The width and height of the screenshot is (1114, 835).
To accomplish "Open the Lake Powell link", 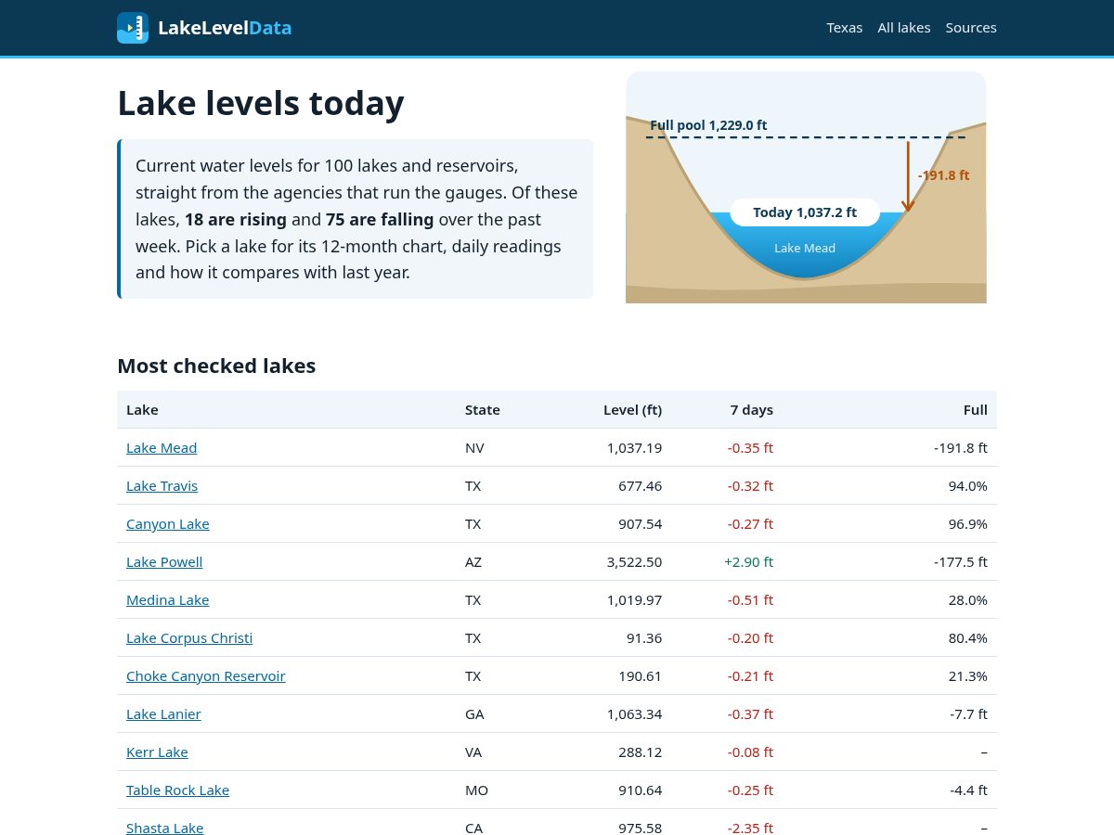I will point(164,561).
